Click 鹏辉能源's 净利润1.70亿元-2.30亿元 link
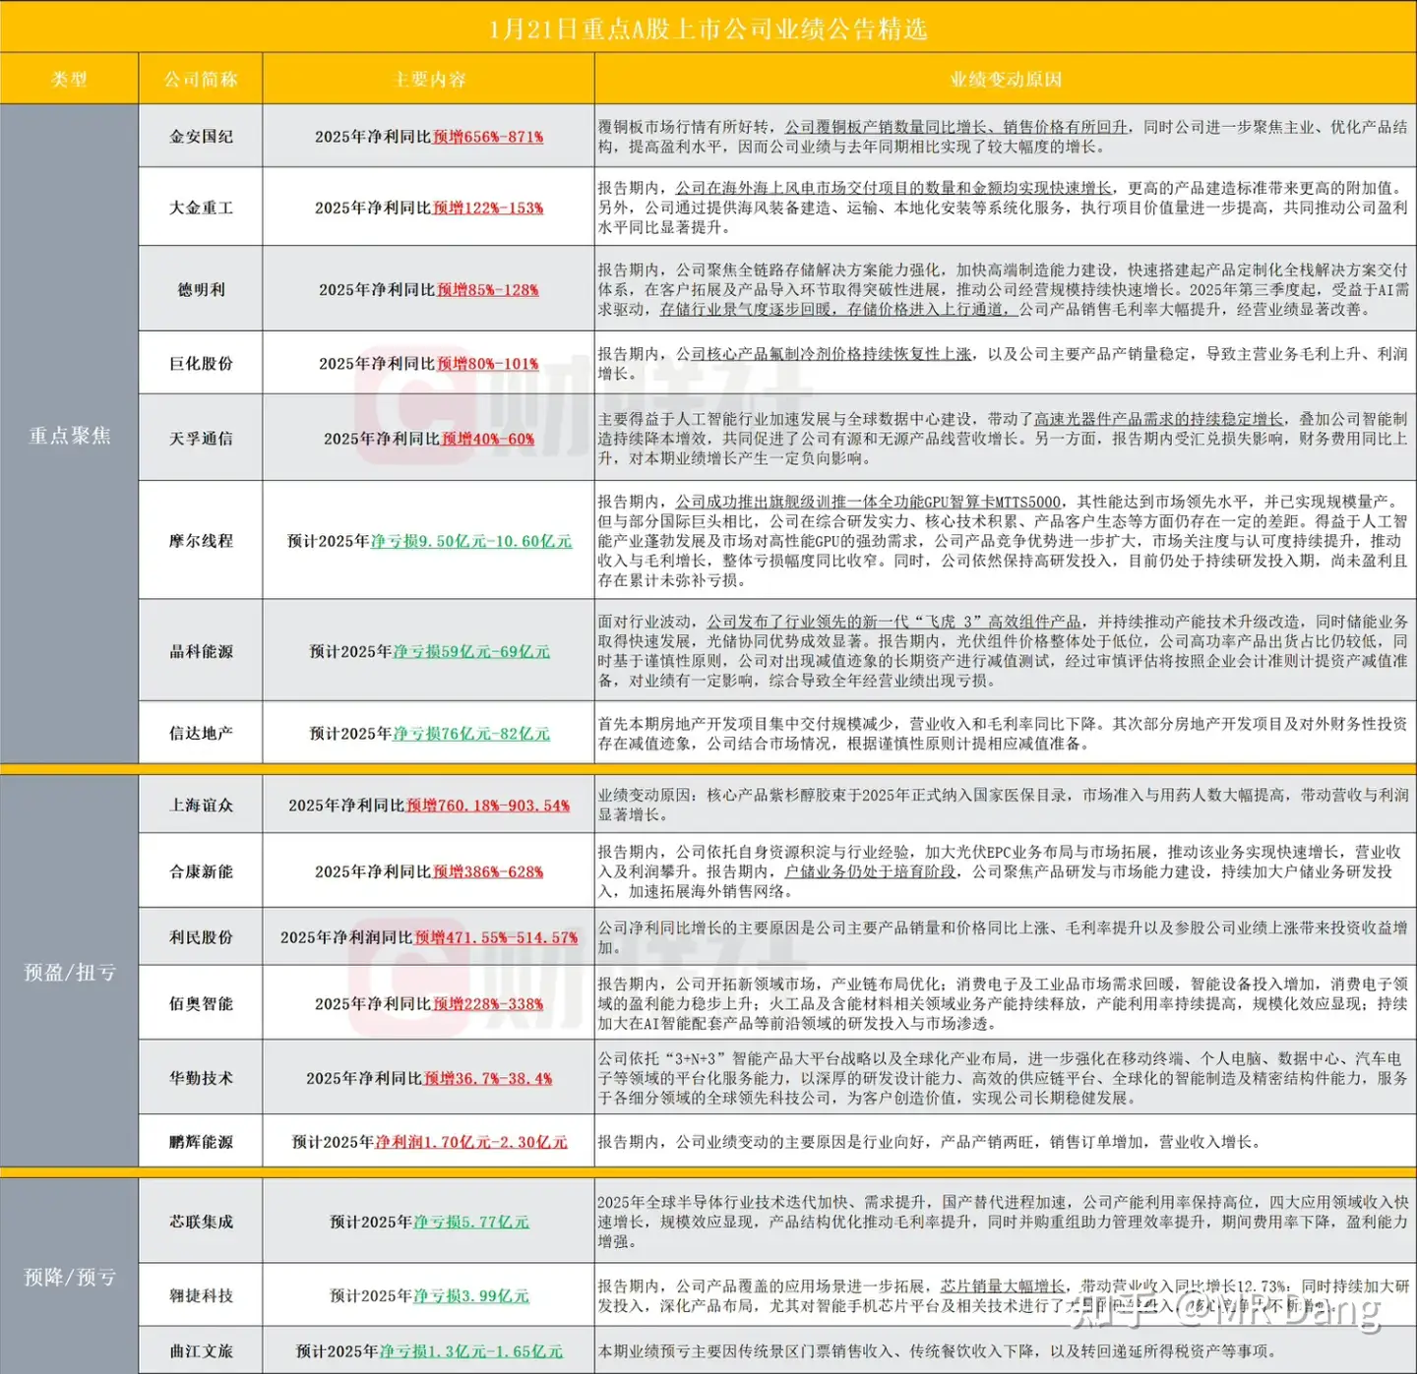Image resolution: width=1417 pixels, height=1374 pixels. pyautogui.click(x=470, y=1142)
